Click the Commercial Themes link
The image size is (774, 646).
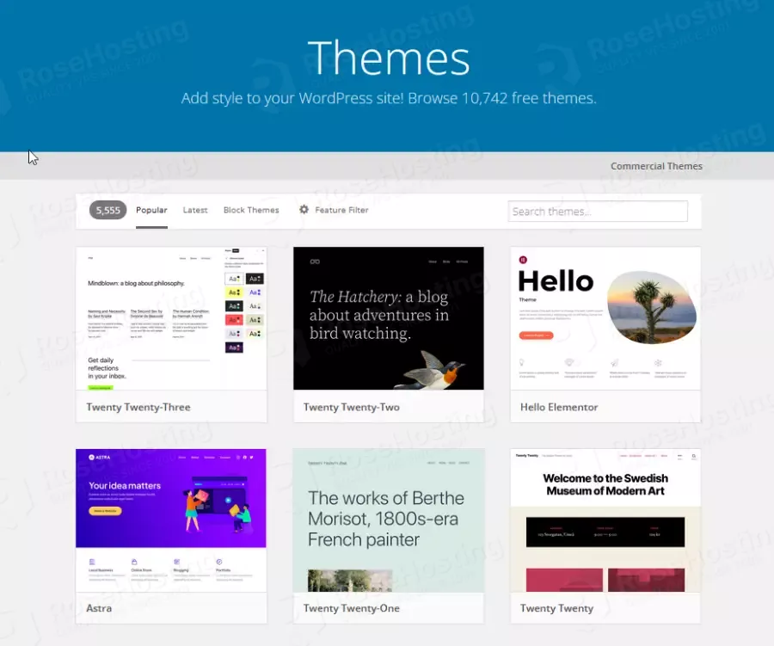click(x=656, y=166)
